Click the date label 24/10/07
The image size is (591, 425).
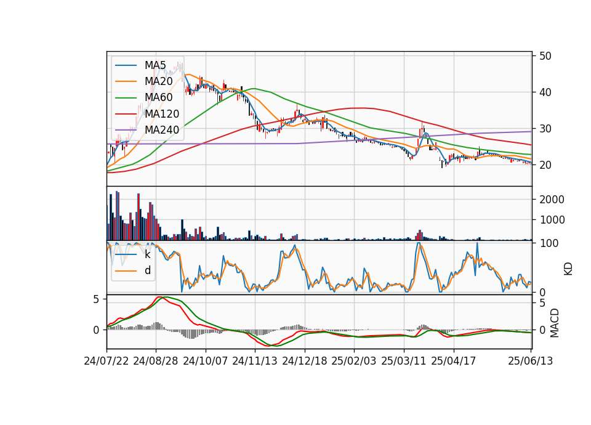point(206,361)
